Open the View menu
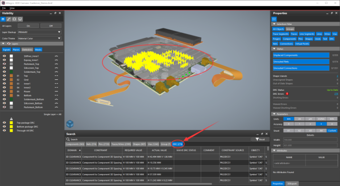The image size is (340, 186). 12,8
